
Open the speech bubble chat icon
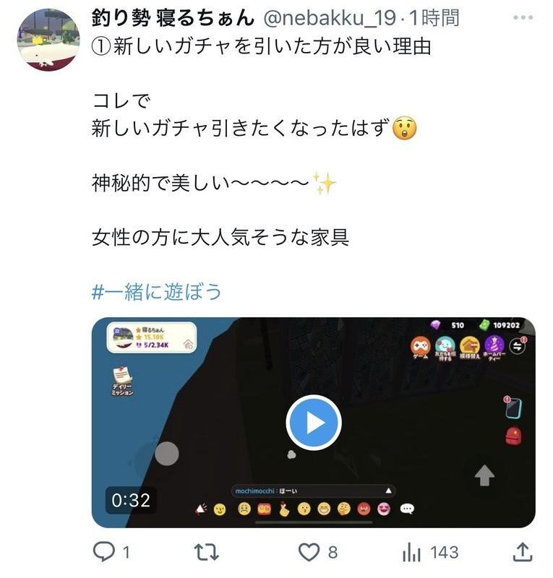(407, 509)
